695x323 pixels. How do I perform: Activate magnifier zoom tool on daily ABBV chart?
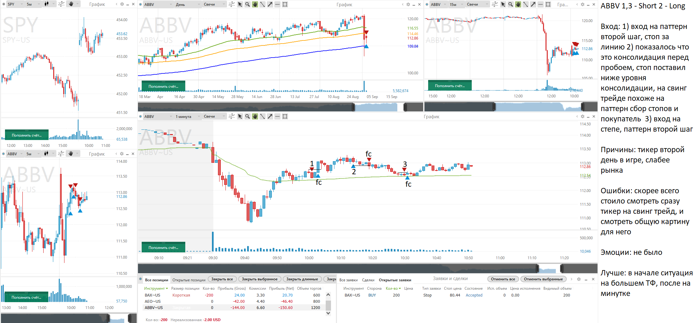click(248, 4)
